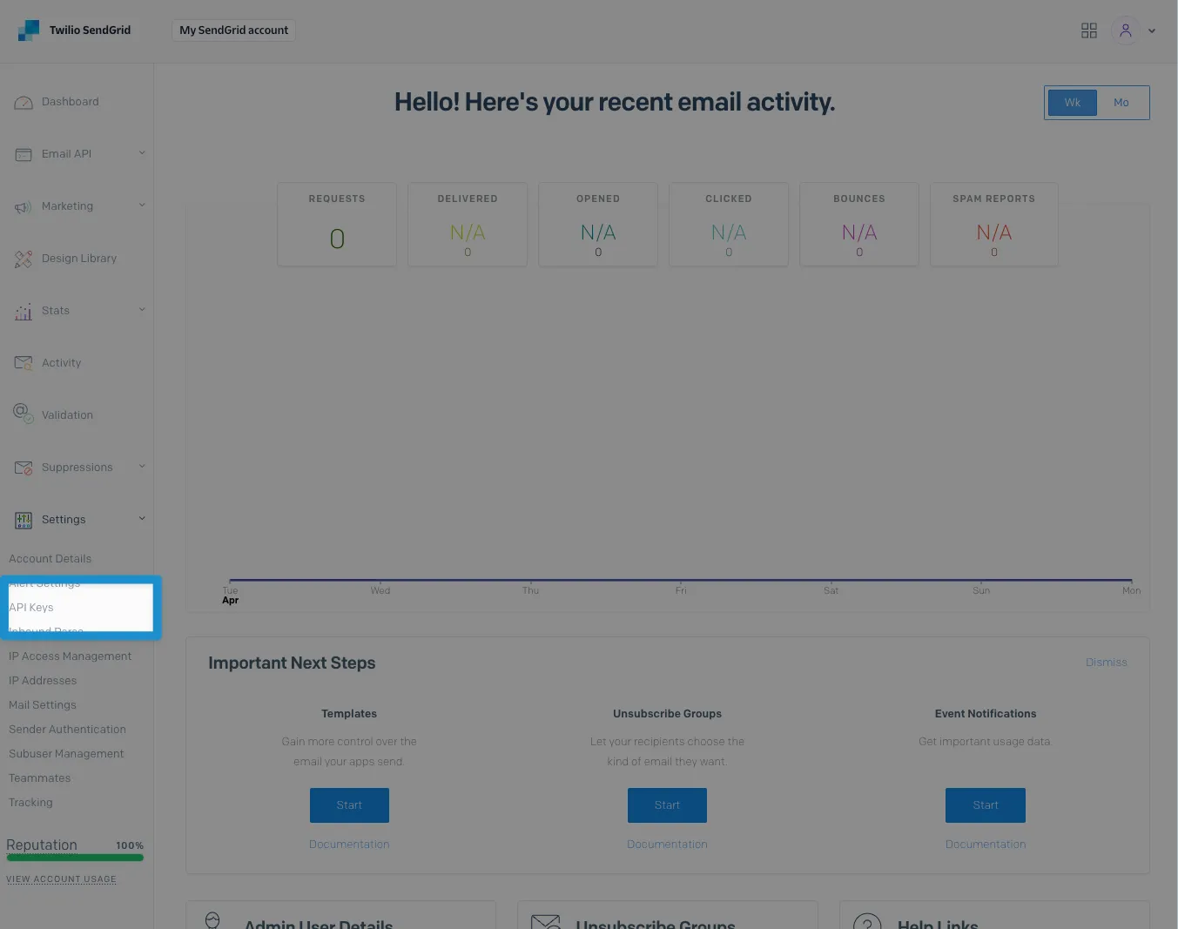
Task: Open Teammates settings
Action: coord(39,778)
